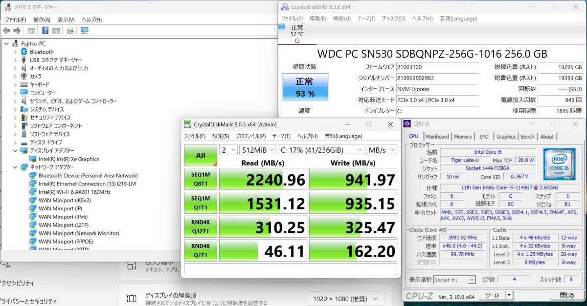Open ディスク(D) menu in CrystalDiskInfo

click(x=393, y=19)
